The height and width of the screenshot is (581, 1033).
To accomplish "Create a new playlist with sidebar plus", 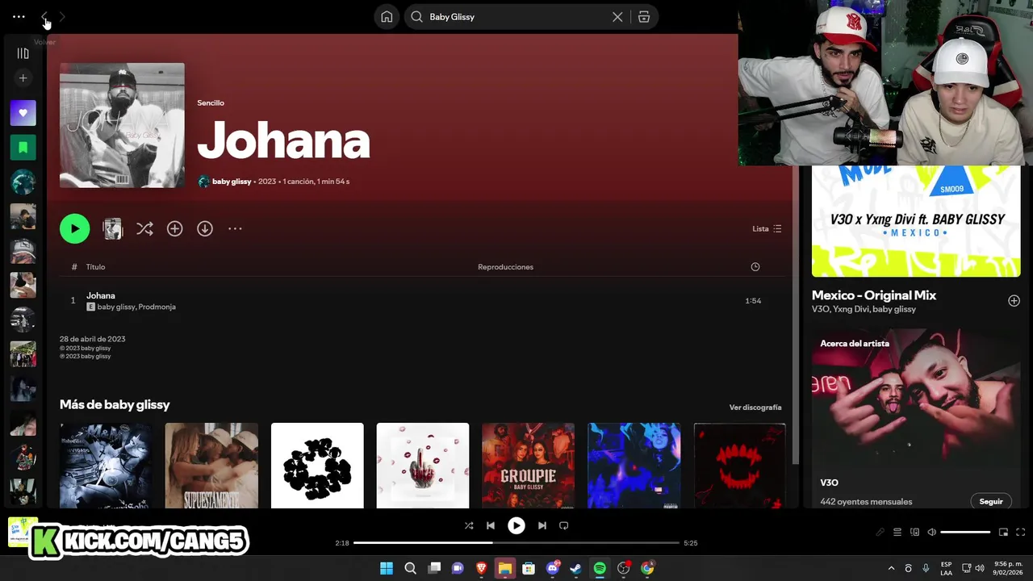I will click(23, 78).
